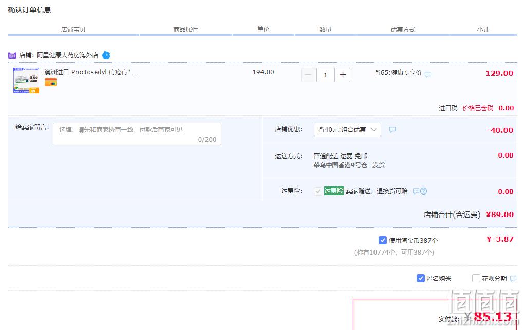Open the 省40元:组合优惠 store discount dropdown
Screen dimensions: 524x330
click(347, 130)
